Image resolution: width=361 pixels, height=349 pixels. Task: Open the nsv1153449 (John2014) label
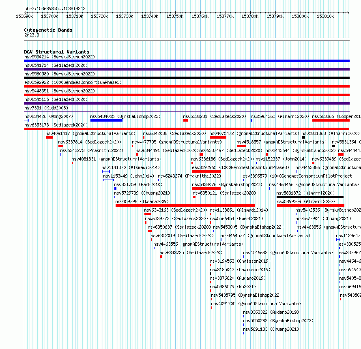coord(129,176)
